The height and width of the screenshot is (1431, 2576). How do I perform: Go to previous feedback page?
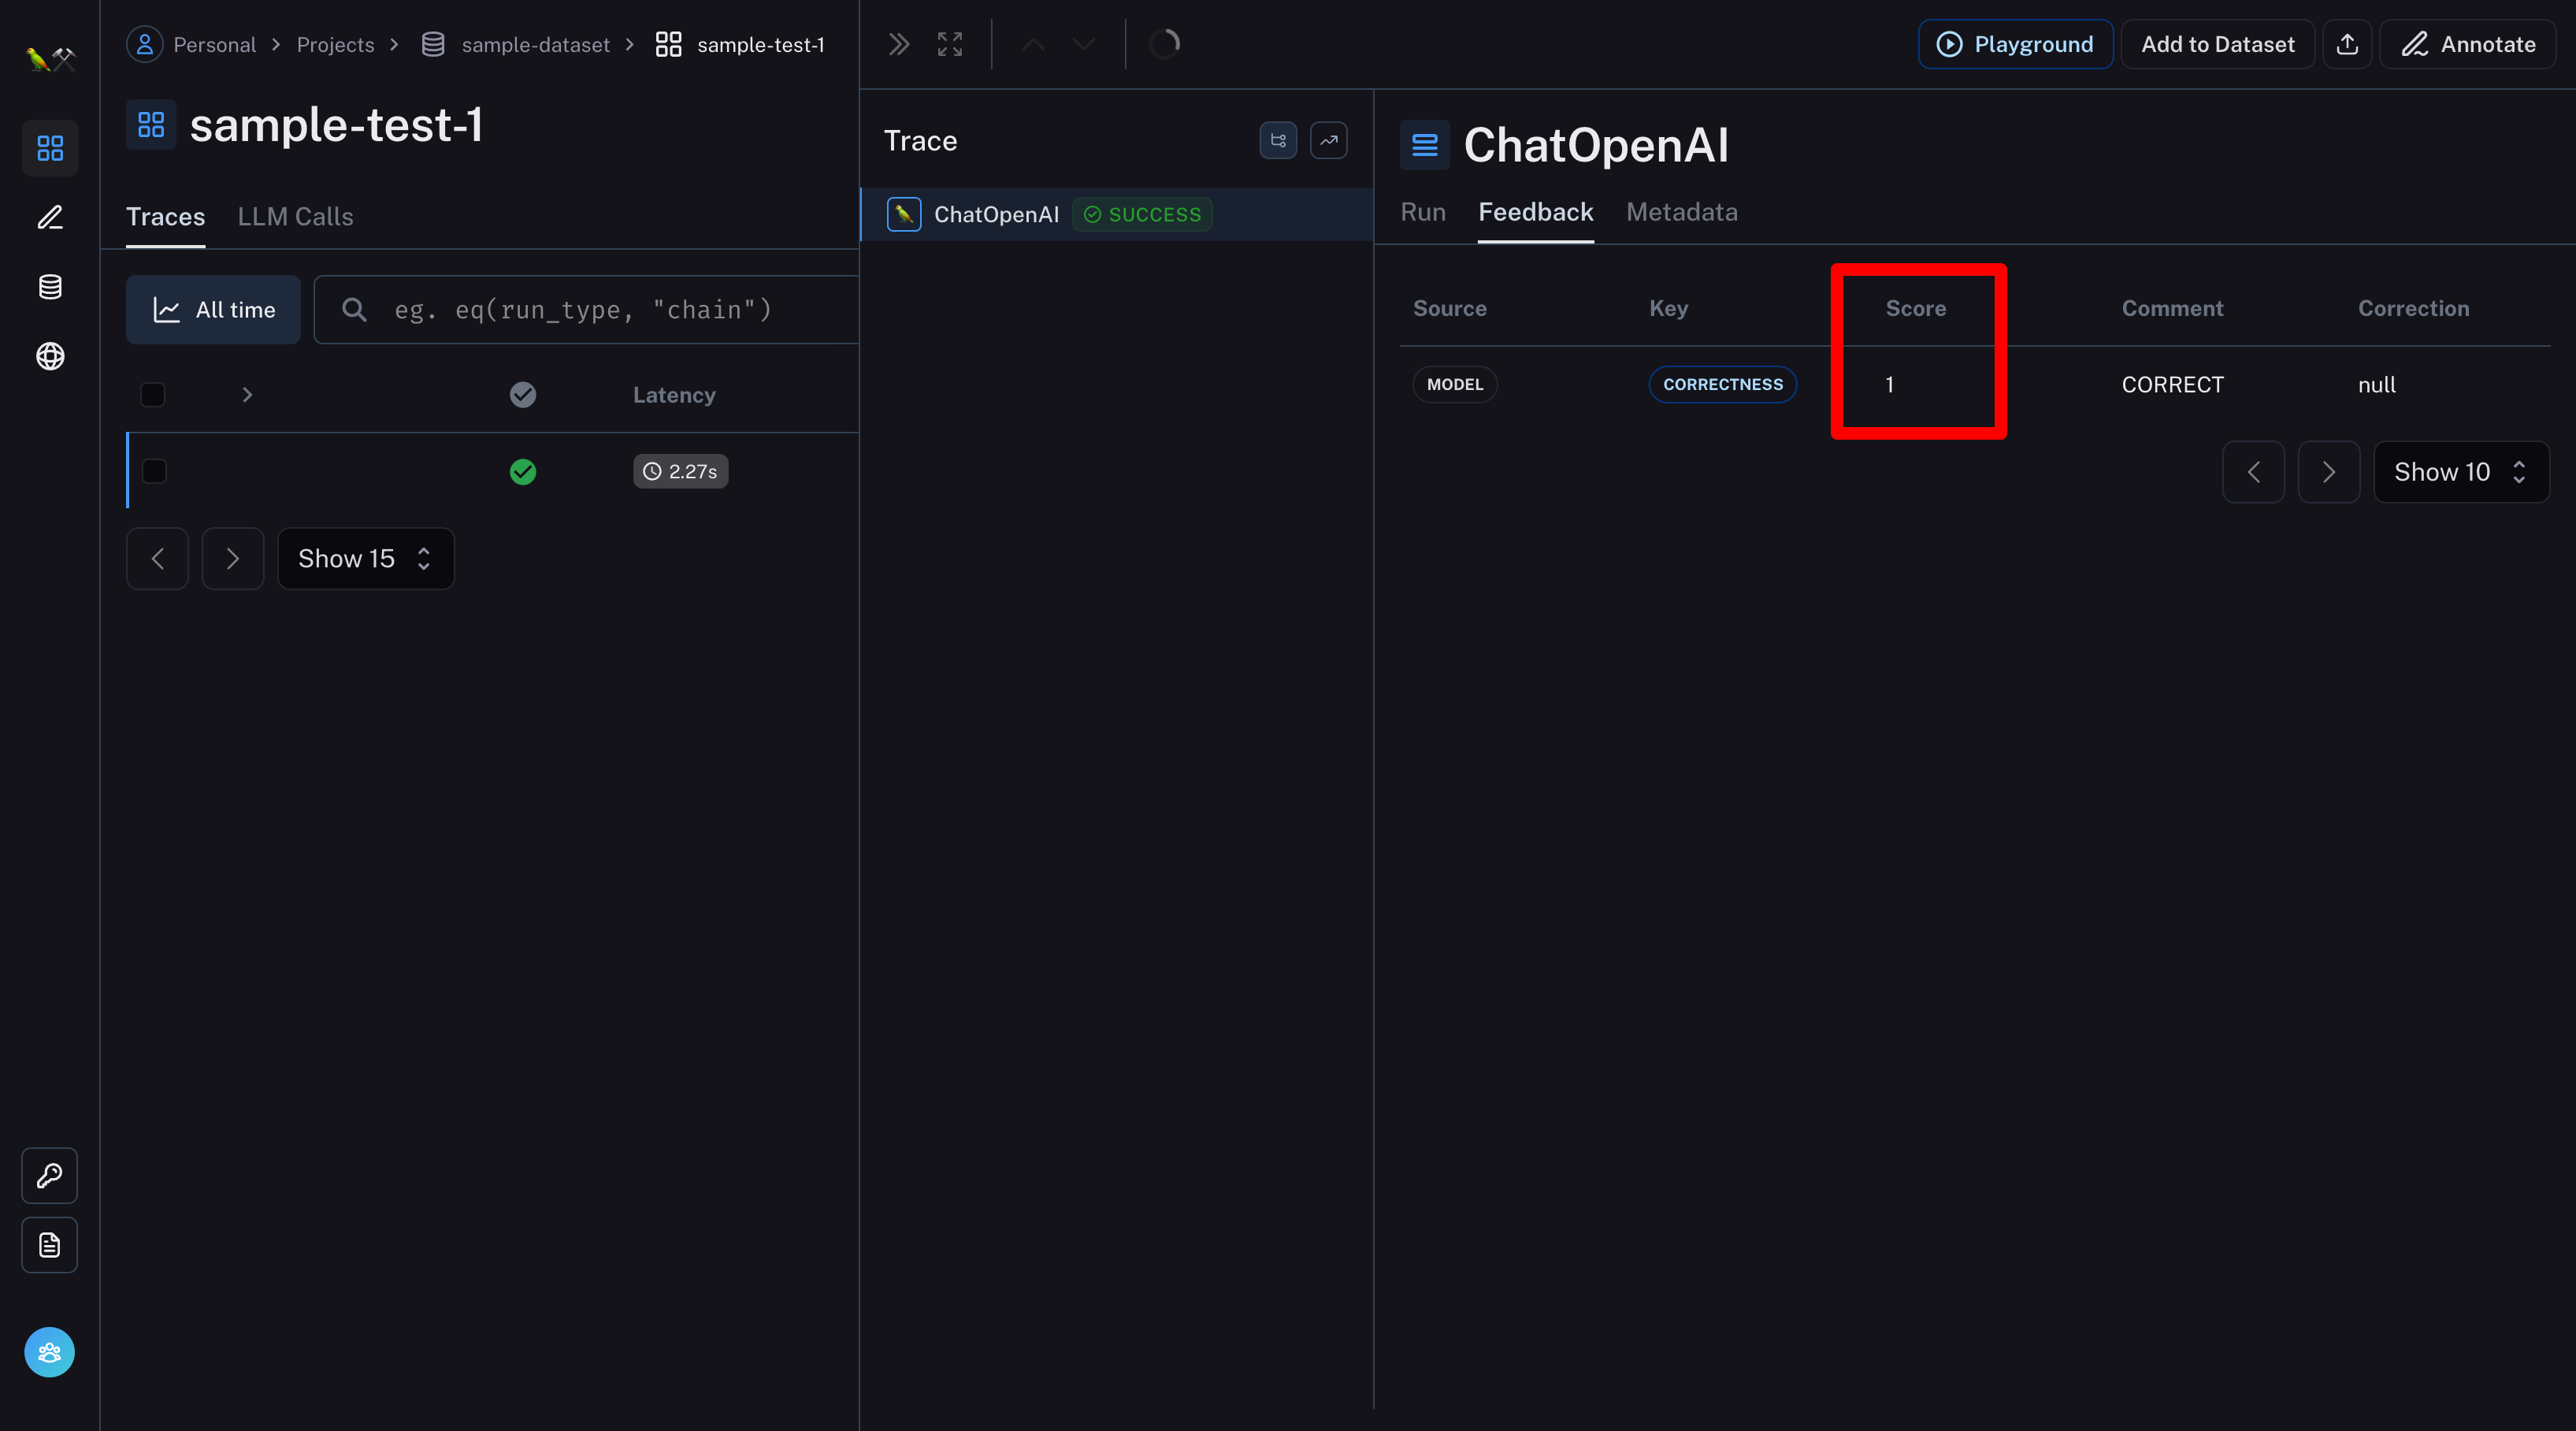pos(2254,472)
